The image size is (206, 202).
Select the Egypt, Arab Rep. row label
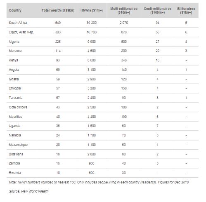point(21,32)
